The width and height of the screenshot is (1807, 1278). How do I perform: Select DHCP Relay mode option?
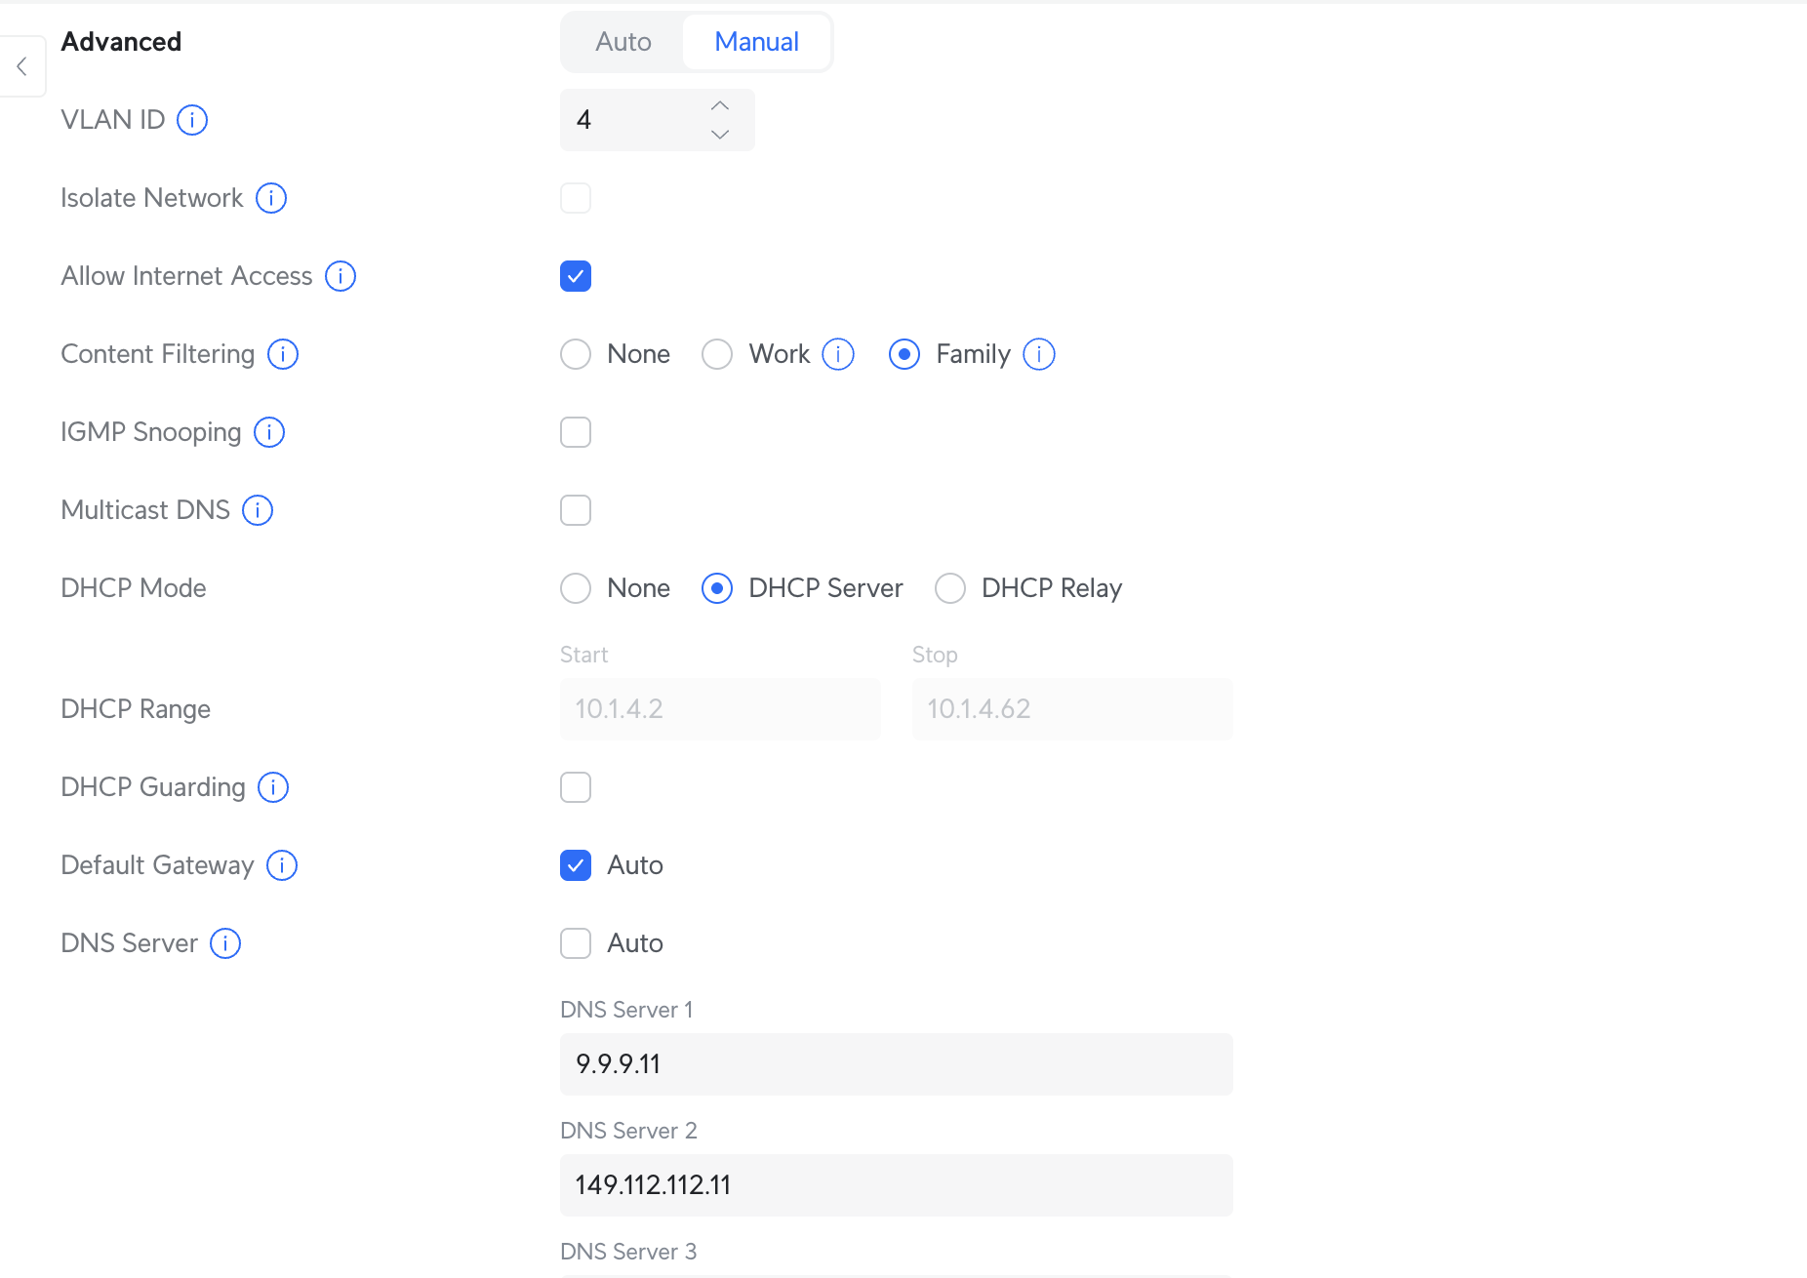(x=950, y=588)
